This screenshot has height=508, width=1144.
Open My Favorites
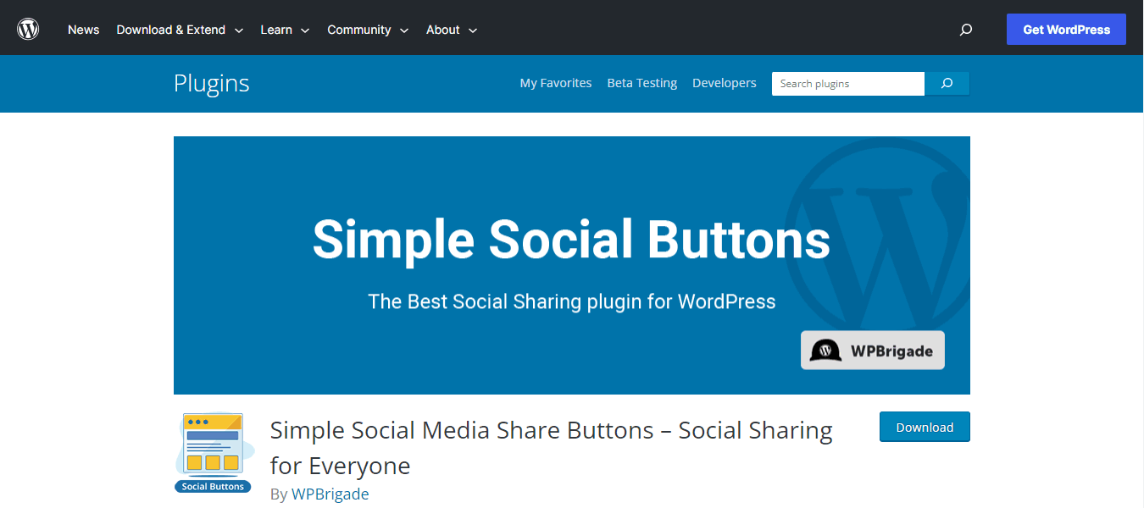click(556, 82)
